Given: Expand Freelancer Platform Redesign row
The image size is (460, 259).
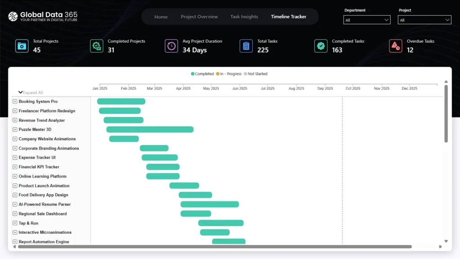Looking at the screenshot, I should 15,111.
